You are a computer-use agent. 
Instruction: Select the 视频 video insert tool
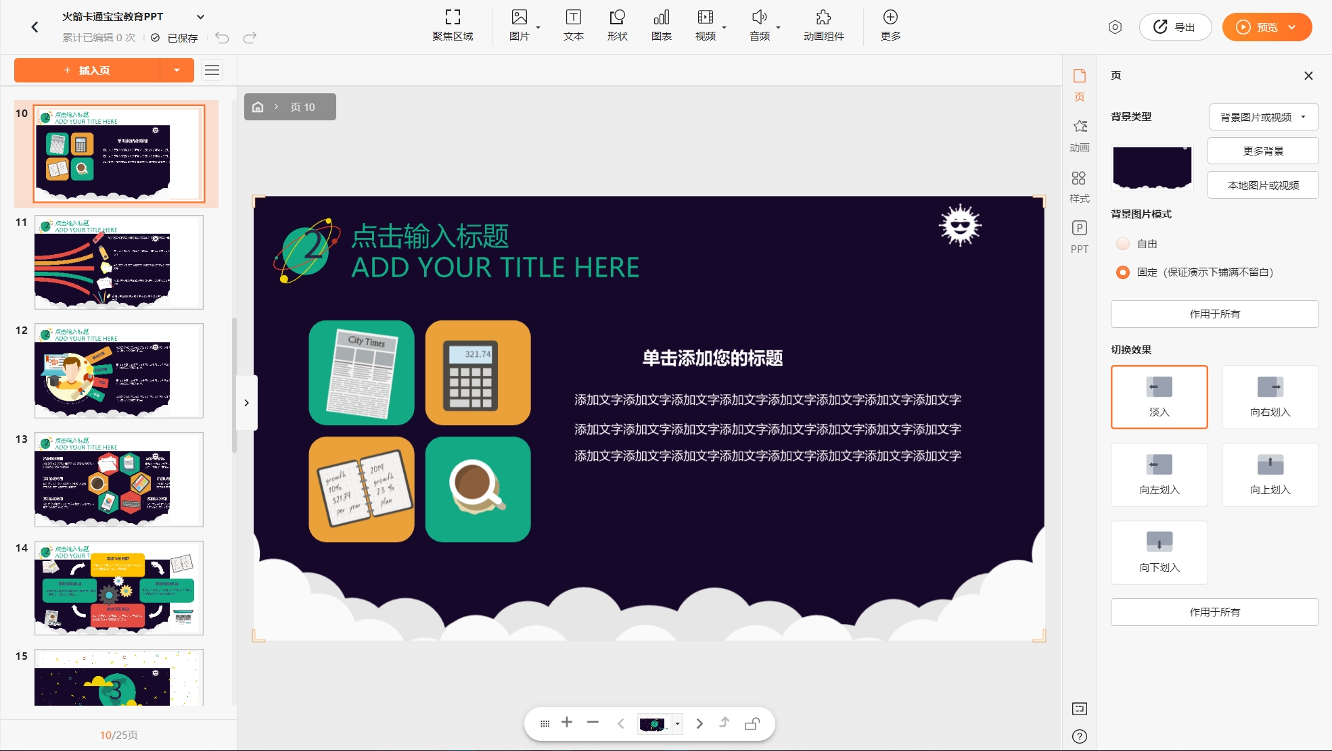pos(710,26)
